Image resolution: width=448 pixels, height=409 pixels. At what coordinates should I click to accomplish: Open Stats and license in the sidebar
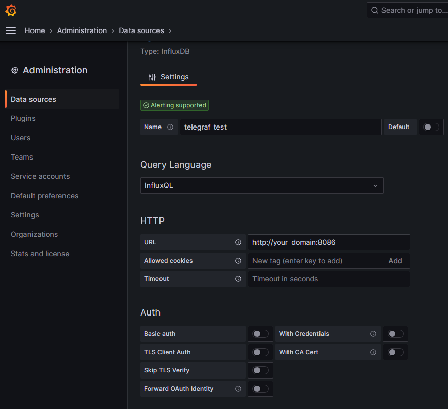pyautogui.click(x=40, y=254)
